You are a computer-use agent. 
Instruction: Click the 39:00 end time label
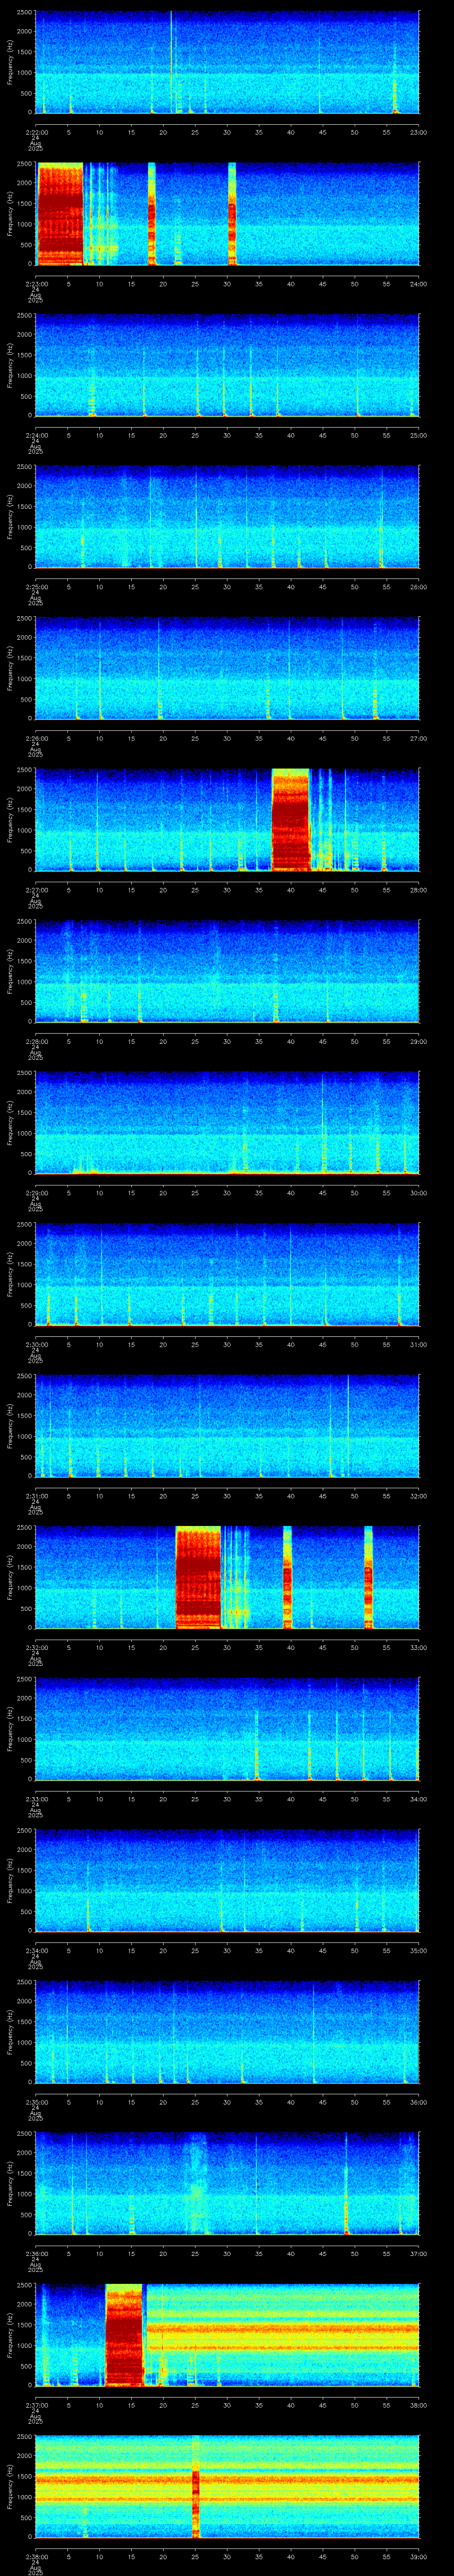418,2556
